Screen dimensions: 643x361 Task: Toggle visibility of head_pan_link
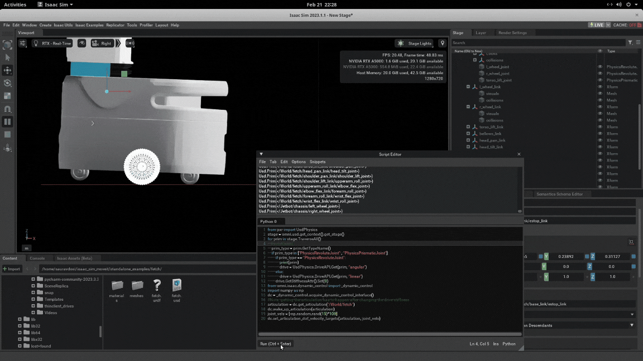click(600, 140)
